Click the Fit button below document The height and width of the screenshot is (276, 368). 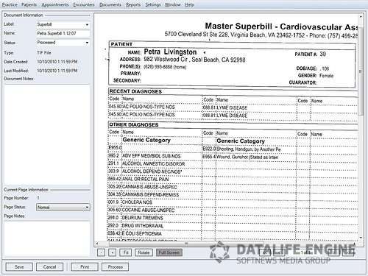[x=126, y=252]
